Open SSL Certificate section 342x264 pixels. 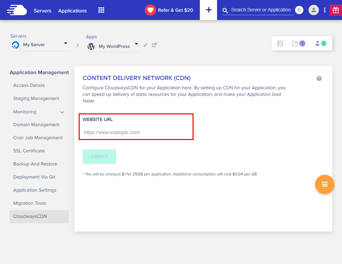point(29,151)
